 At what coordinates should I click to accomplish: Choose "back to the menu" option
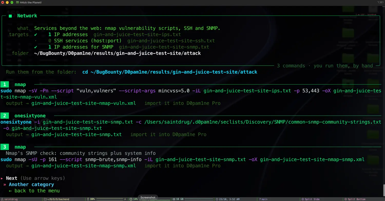point(34,191)
